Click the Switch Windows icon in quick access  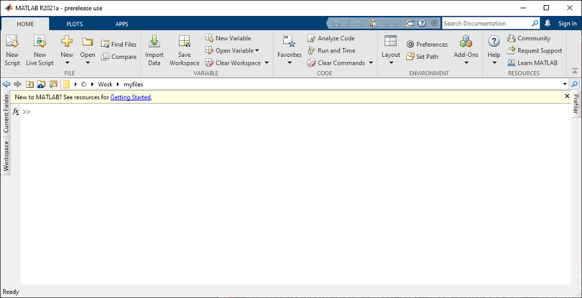(410, 24)
